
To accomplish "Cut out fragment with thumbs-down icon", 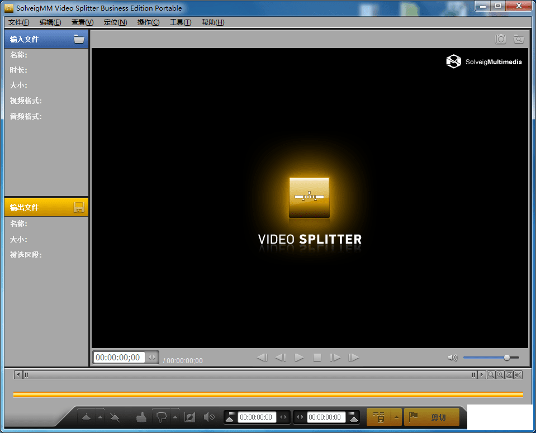I will 162,417.
